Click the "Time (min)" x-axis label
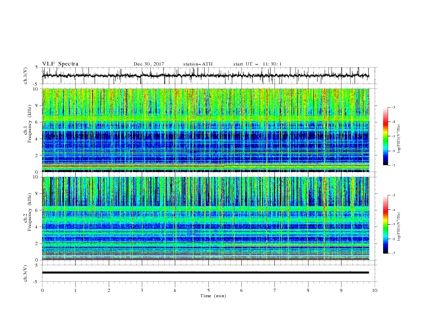Image resolution: width=422 pixels, height=326 pixels. tap(213, 296)
